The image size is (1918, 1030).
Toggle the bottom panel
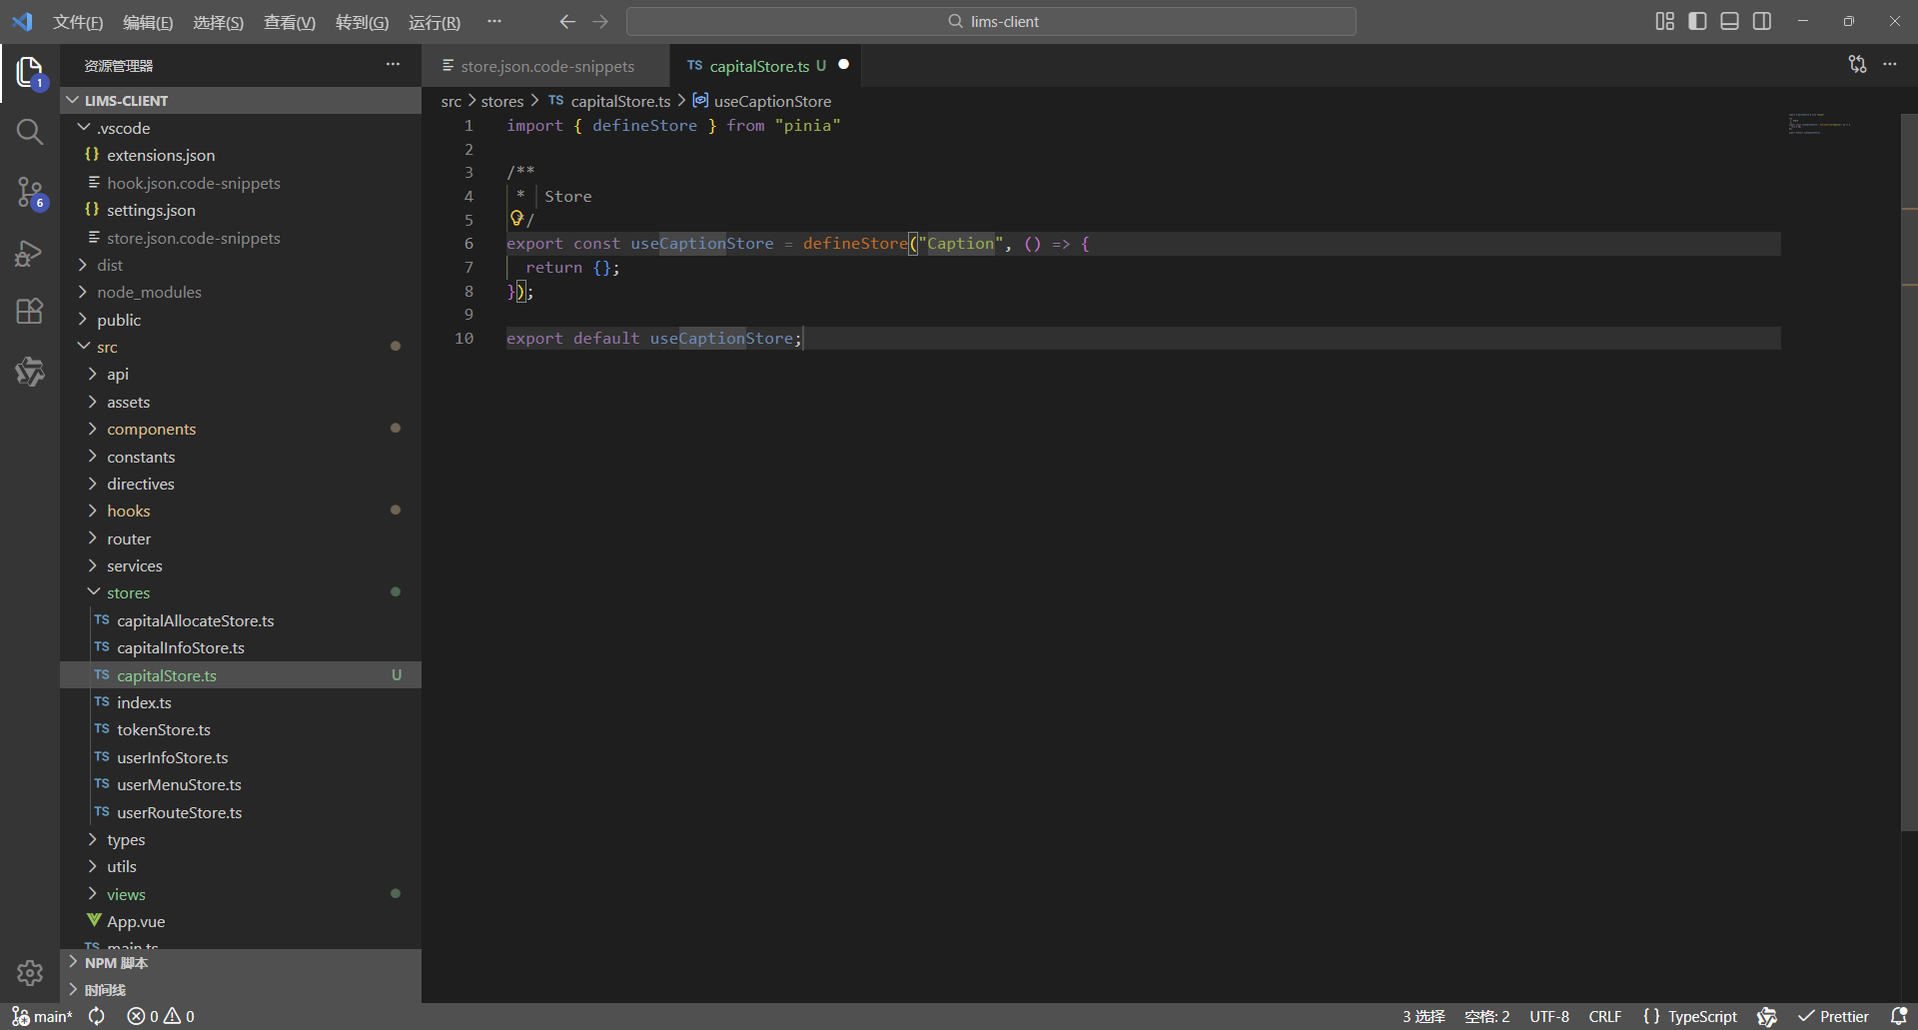1729,21
